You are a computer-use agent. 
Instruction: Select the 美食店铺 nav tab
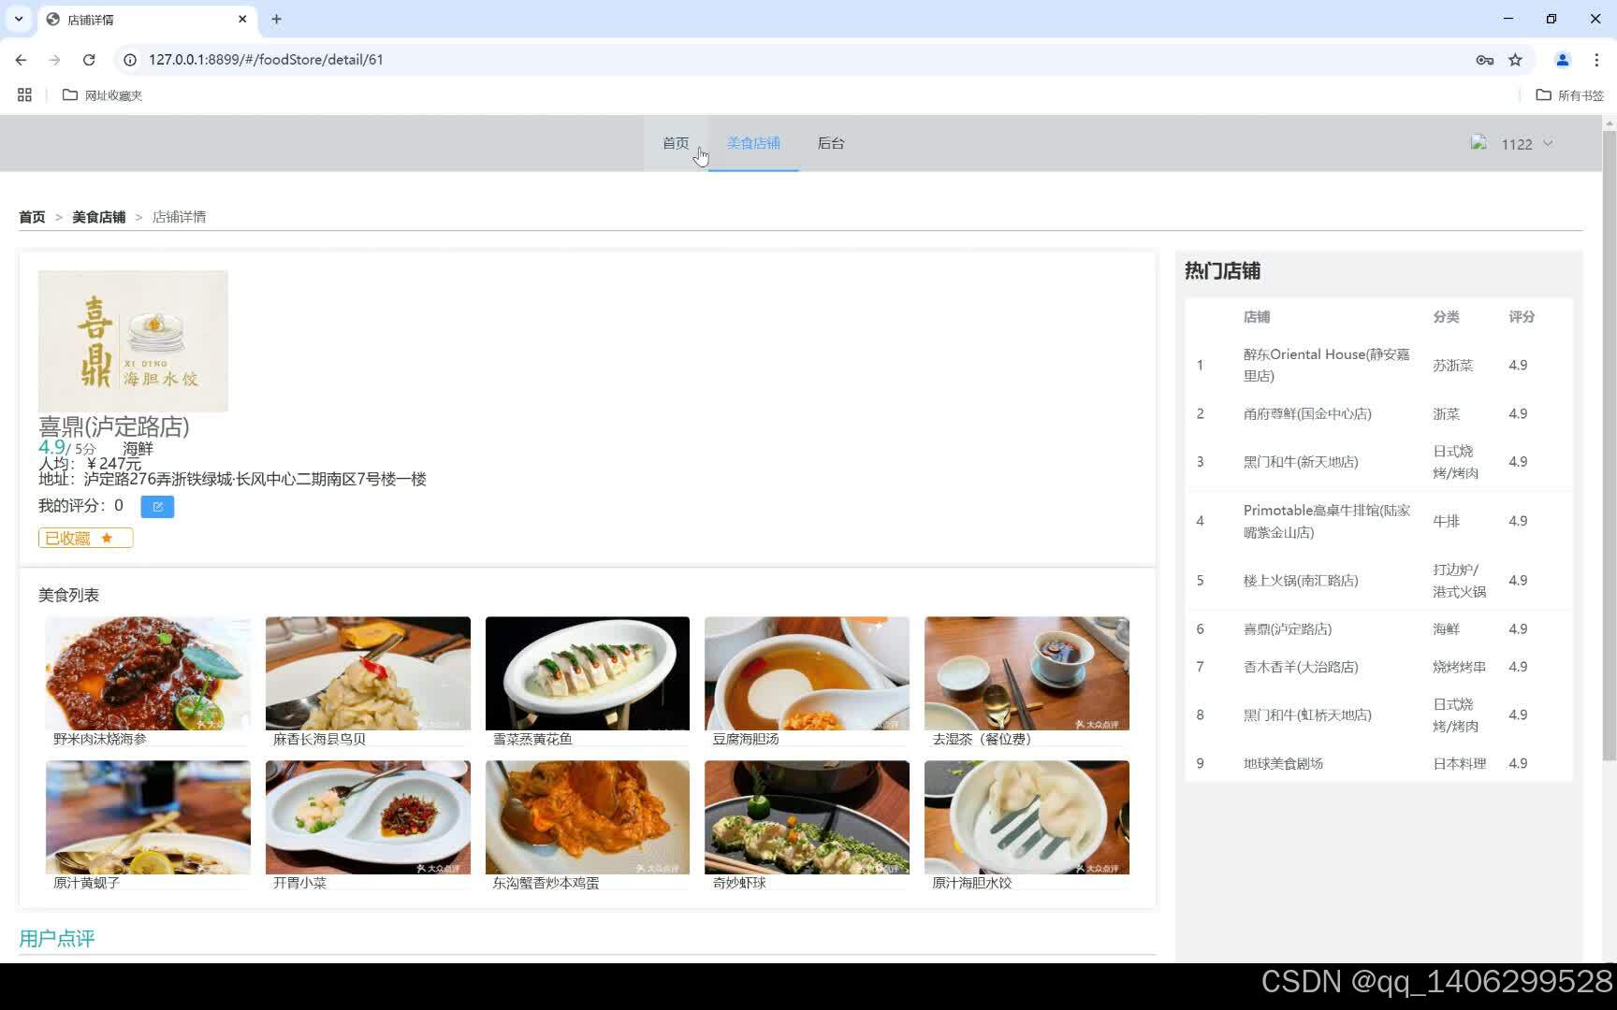pos(753,143)
